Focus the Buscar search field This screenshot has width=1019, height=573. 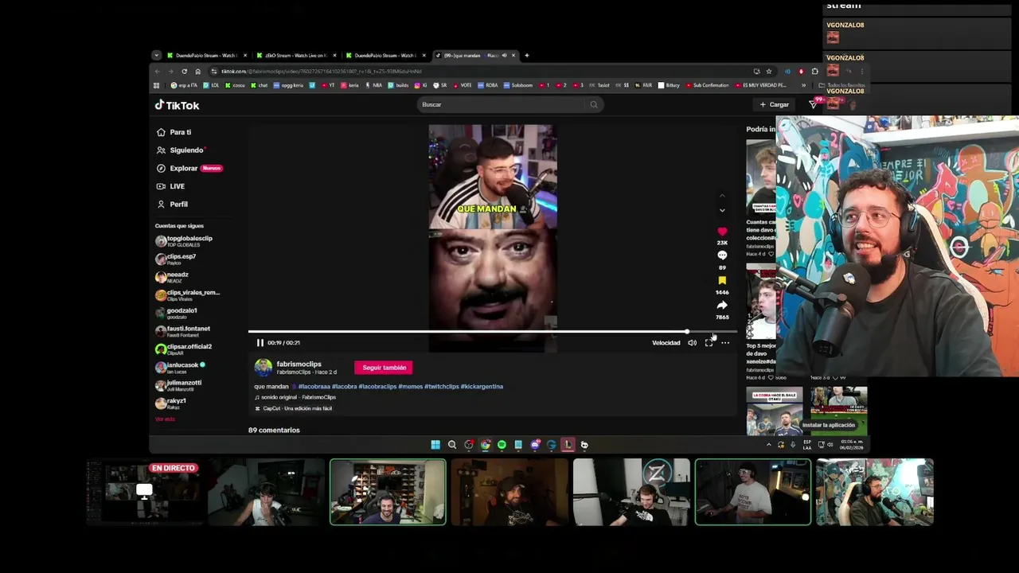503,104
